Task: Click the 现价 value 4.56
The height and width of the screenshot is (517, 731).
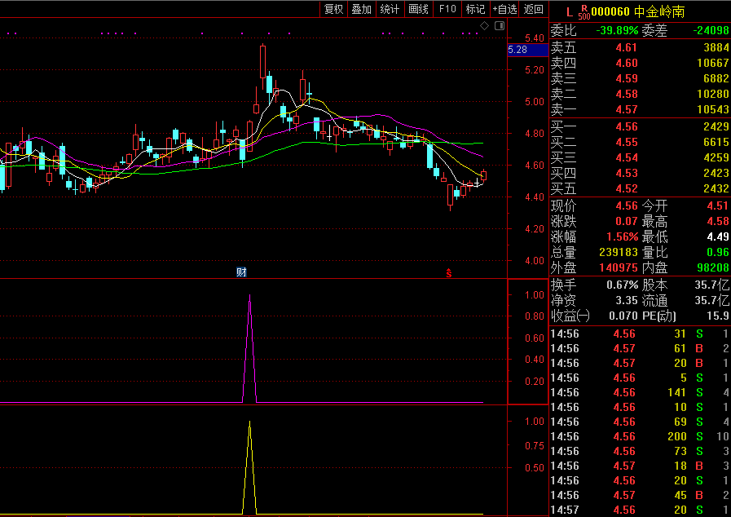Action: click(626, 205)
